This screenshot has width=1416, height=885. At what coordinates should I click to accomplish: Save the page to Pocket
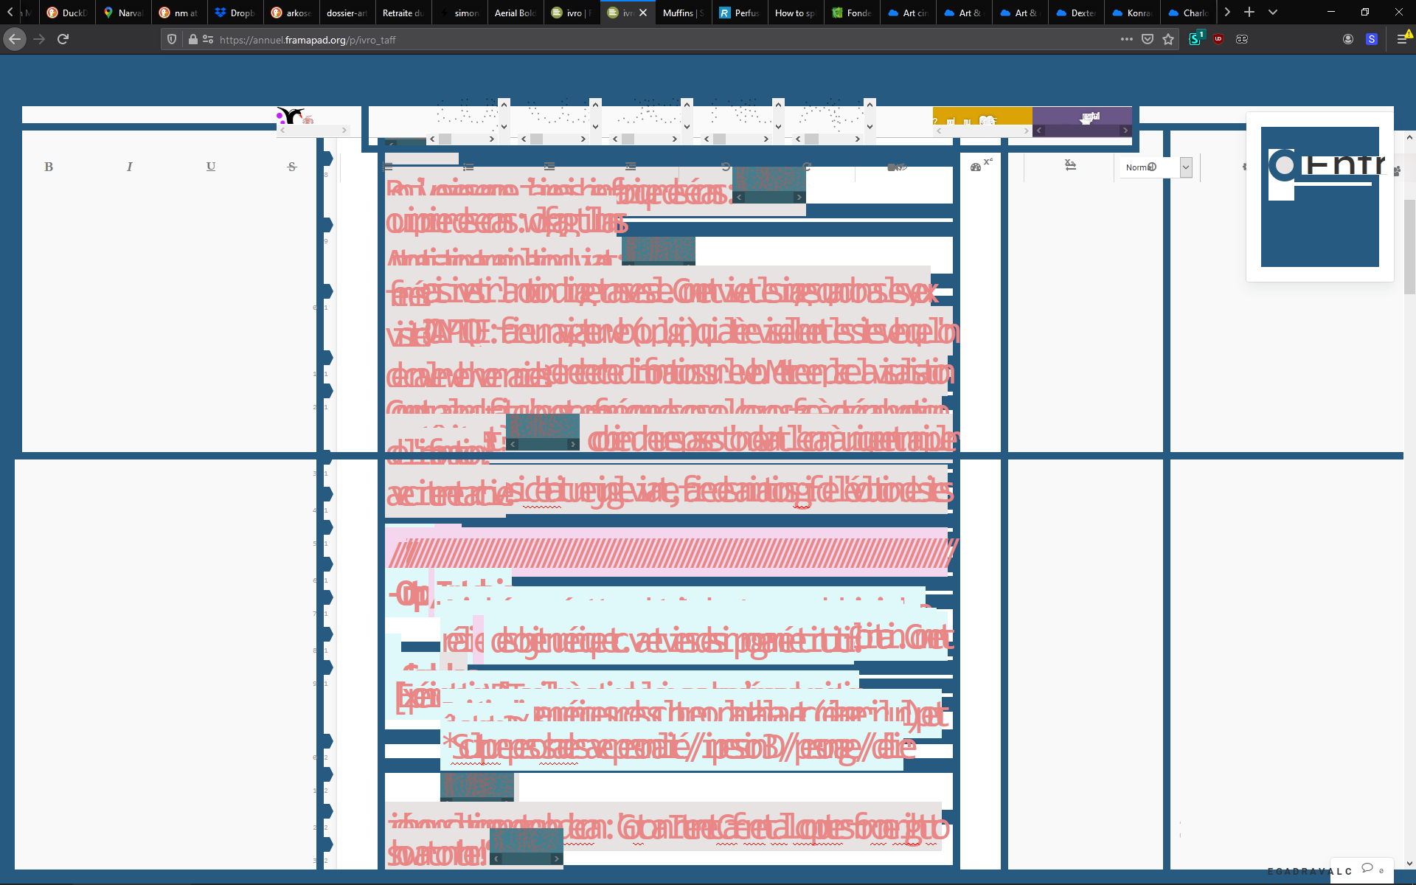pos(1148,39)
